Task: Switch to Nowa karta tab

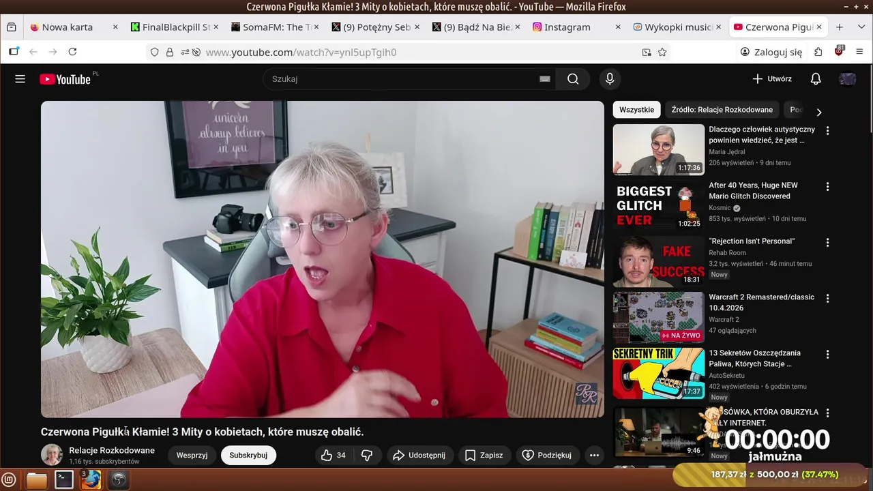Action: click(x=74, y=27)
